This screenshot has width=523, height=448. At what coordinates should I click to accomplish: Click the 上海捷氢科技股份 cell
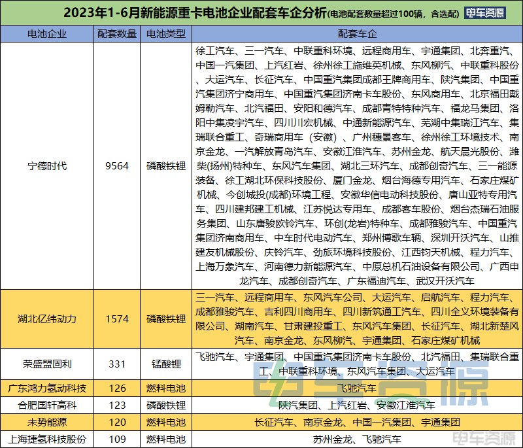(x=47, y=439)
